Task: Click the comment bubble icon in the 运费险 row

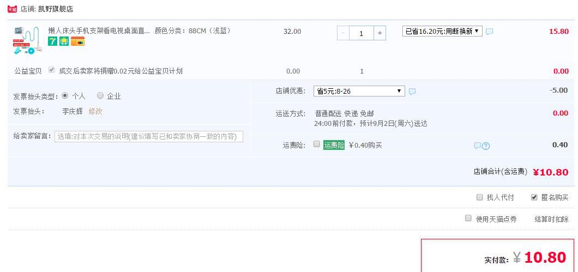Action: pos(477,146)
